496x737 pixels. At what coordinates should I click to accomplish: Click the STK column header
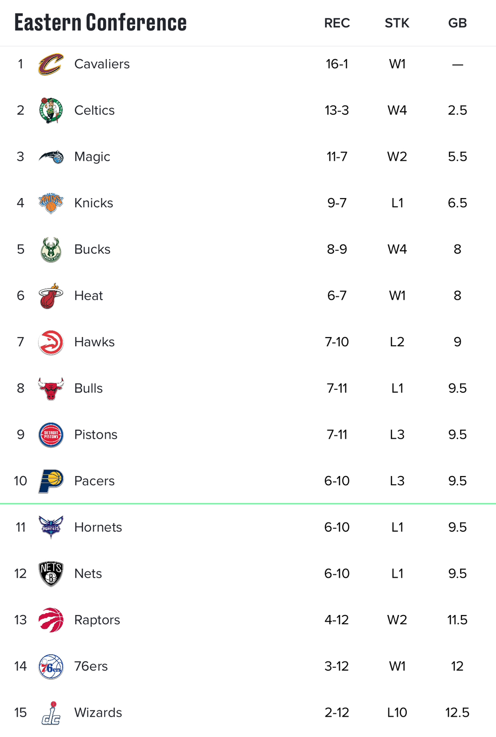(397, 23)
